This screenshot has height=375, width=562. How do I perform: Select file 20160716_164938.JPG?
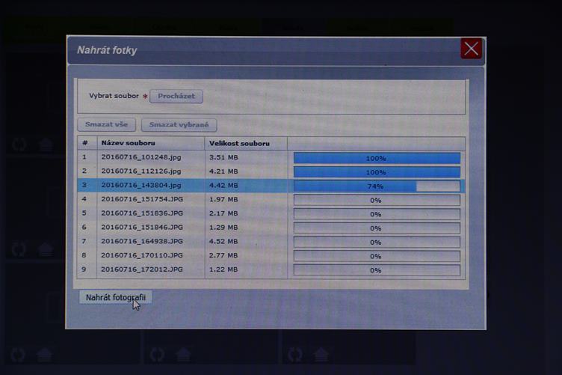pos(142,241)
